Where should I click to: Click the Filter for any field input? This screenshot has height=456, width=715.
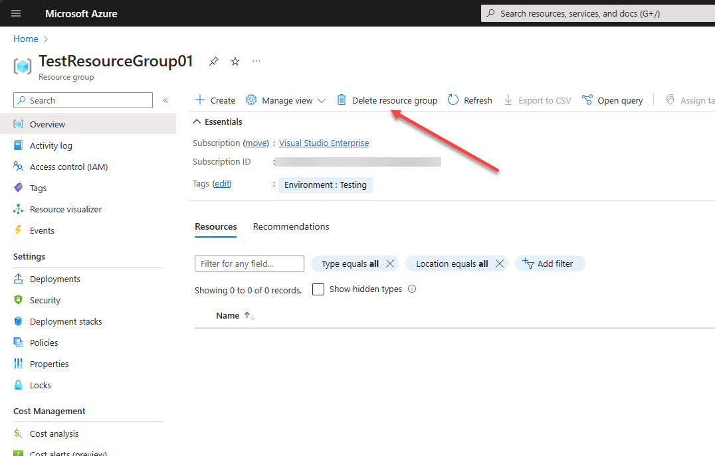click(x=249, y=264)
